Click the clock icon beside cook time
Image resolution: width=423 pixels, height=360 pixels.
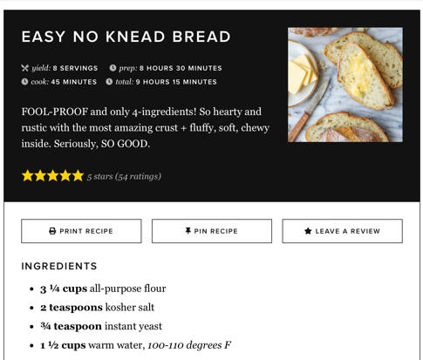pos(24,82)
